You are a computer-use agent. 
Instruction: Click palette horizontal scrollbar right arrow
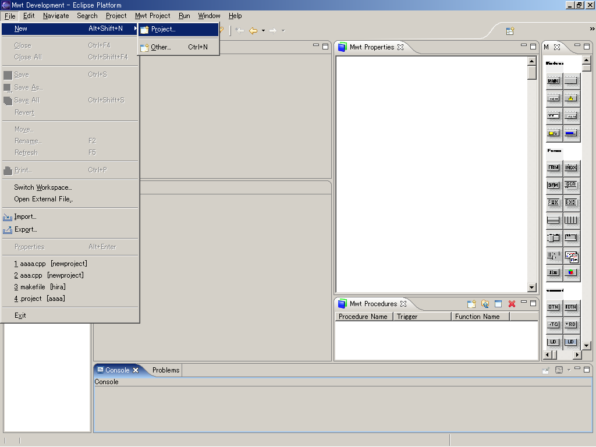point(577,355)
